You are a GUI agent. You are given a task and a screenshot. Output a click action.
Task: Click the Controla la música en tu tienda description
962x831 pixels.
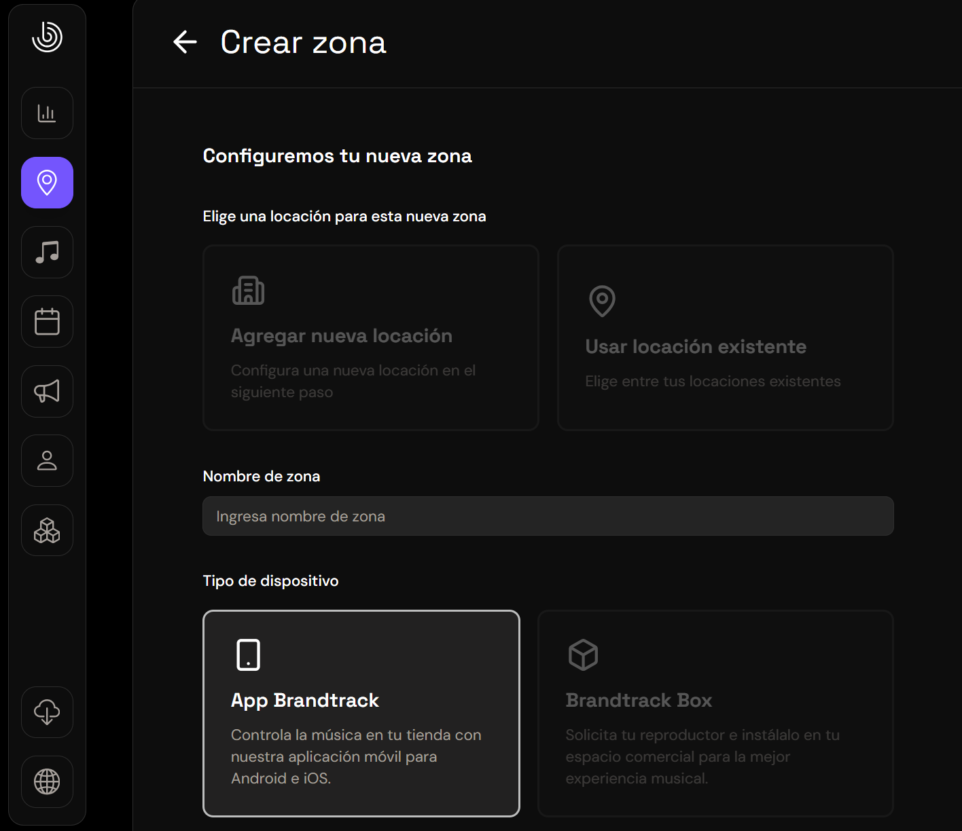[x=356, y=757]
